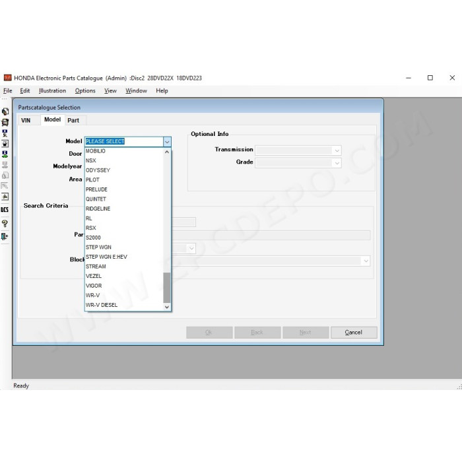This screenshot has width=462, height=462.
Task: Open the Grade dropdown
Action: tap(337, 163)
